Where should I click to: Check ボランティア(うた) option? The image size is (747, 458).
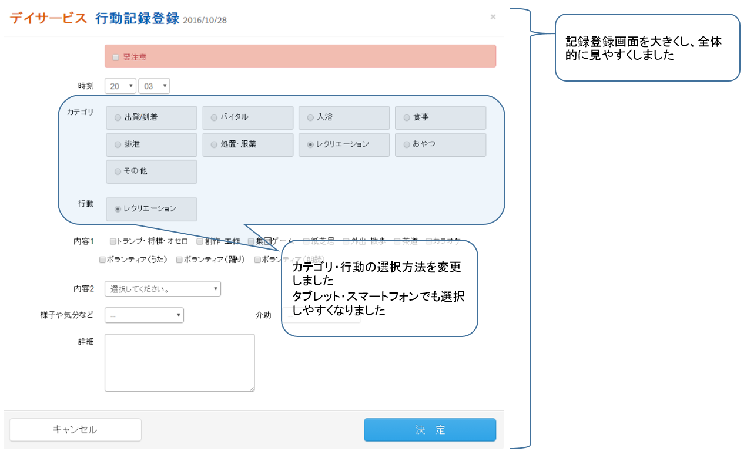click(x=103, y=260)
